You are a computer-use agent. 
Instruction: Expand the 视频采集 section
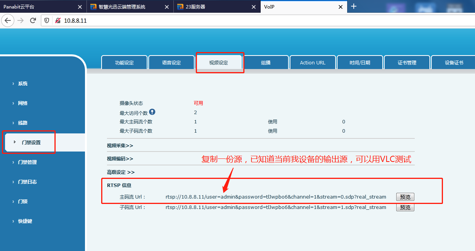click(x=120, y=145)
